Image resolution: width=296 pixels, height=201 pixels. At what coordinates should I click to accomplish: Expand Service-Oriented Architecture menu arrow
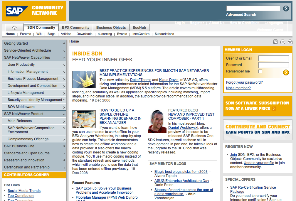click(x=64, y=51)
